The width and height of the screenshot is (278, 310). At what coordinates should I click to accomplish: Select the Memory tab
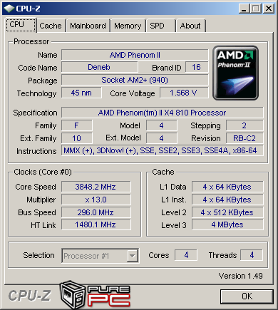click(x=128, y=26)
